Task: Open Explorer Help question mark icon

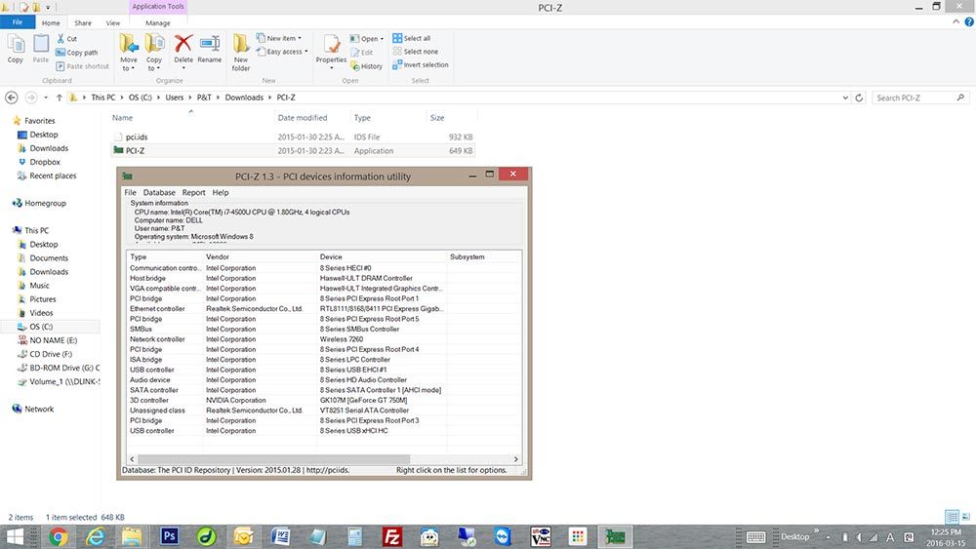Action: click(x=969, y=21)
